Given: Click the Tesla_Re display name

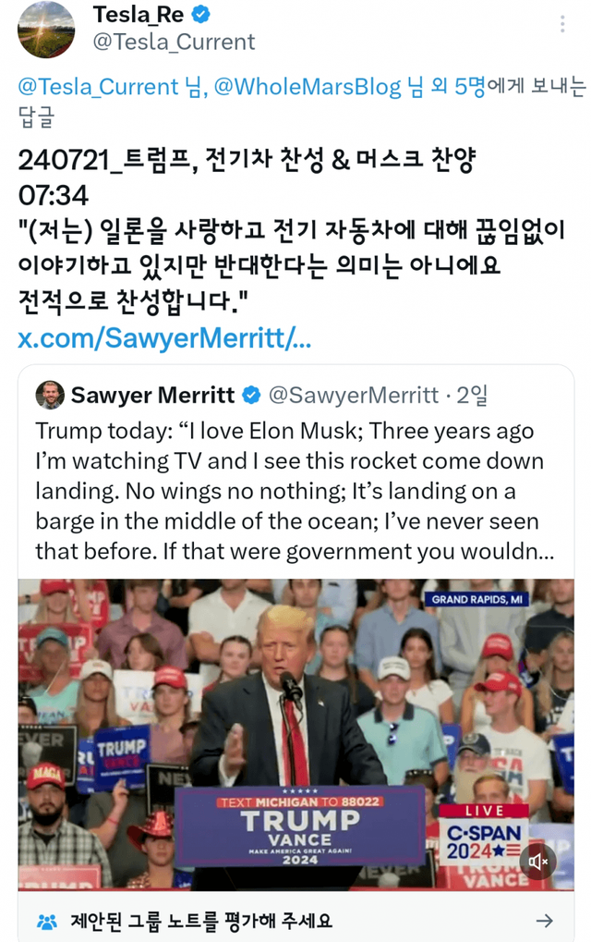Looking at the screenshot, I should coord(138,15).
